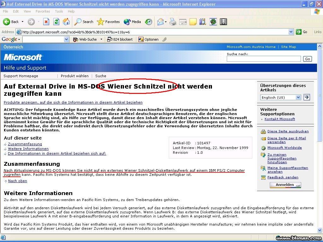Click the Nach oben link
Image resolution: width=323 pixels, height=242 pixels.
[18, 181]
